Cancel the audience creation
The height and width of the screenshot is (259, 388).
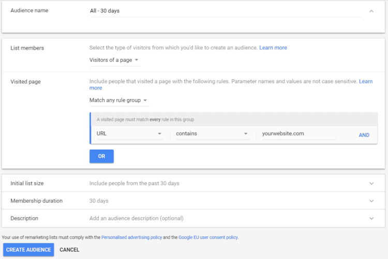pyautogui.click(x=69, y=250)
